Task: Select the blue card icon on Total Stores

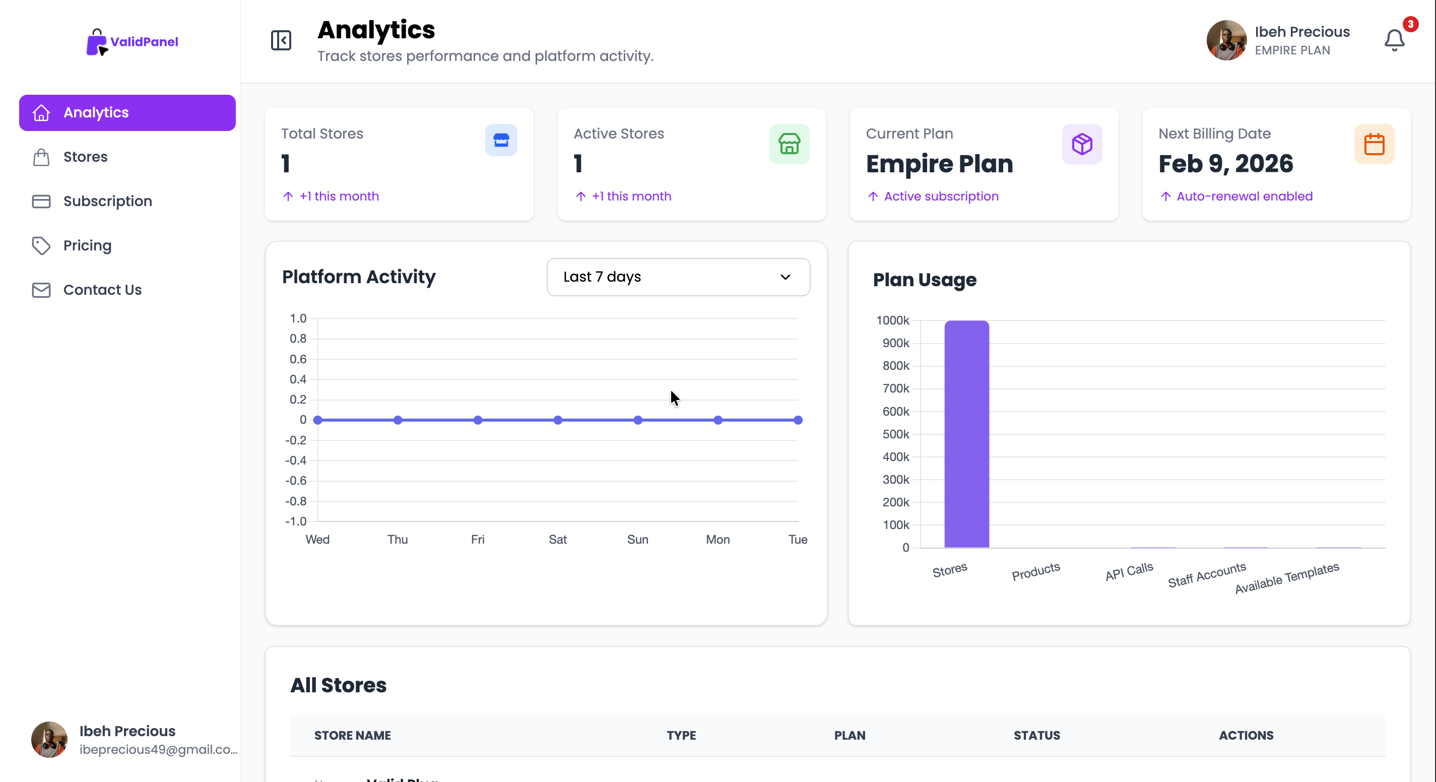Action: point(501,141)
